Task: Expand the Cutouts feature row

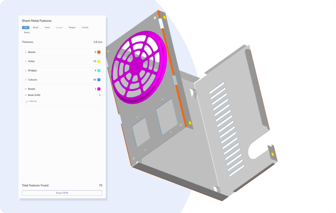Action: click(x=62, y=79)
